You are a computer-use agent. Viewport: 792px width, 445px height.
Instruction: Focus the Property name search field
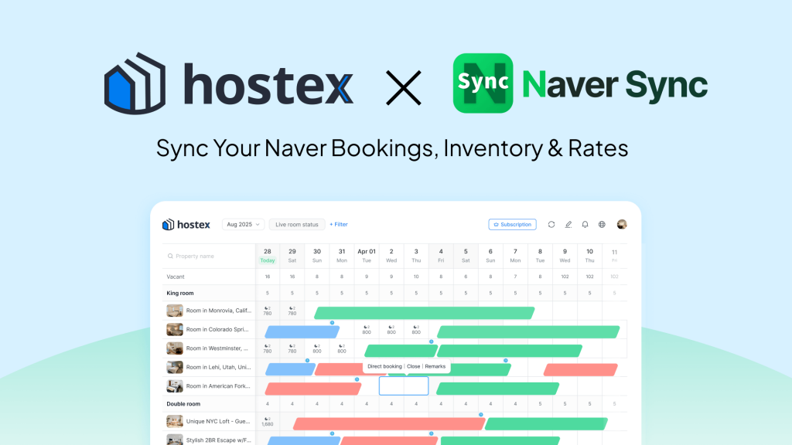click(209, 256)
